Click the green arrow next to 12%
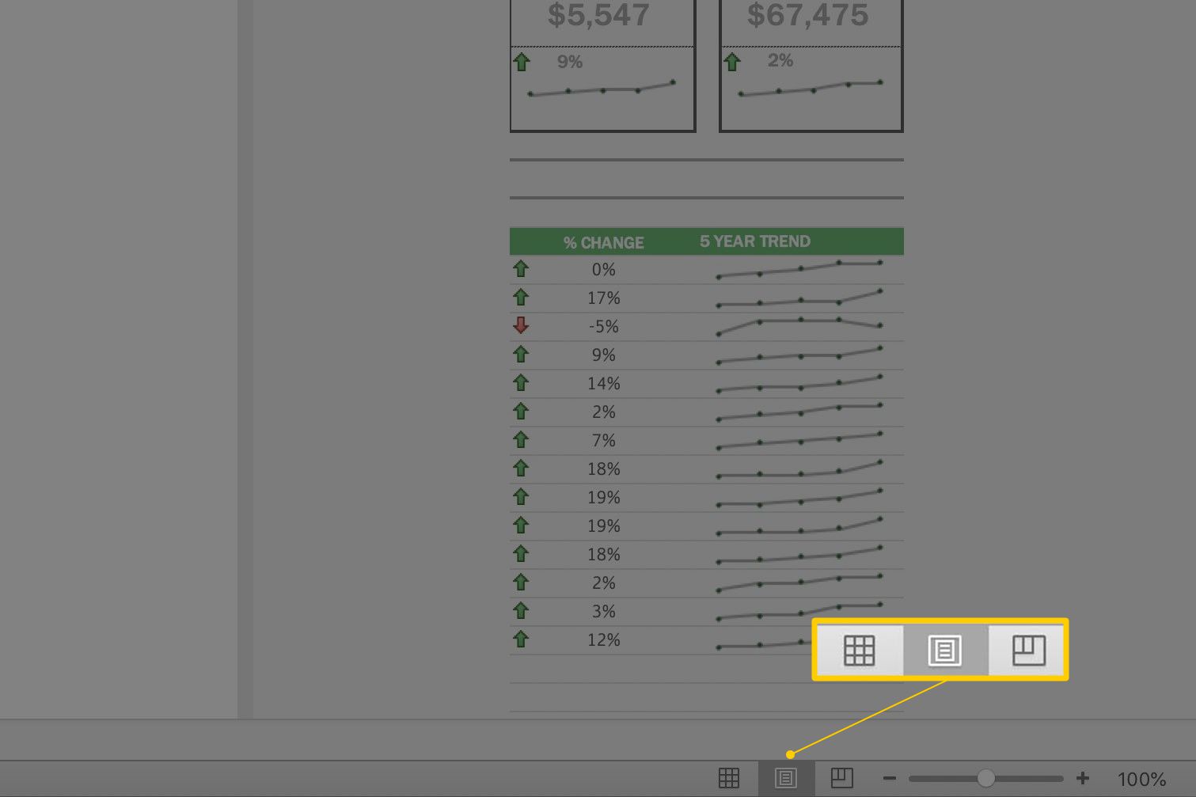Image resolution: width=1196 pixels, height=797 pixels. coord(521,639)
